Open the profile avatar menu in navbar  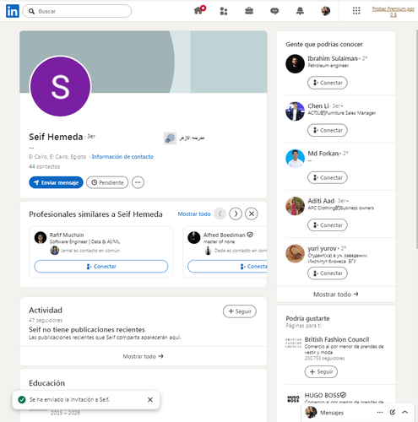[325, 11]
